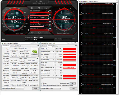The image size is (119, 95).
Task: Select Sensors tab in right GPU-Z window
Action: click(50, 46)
